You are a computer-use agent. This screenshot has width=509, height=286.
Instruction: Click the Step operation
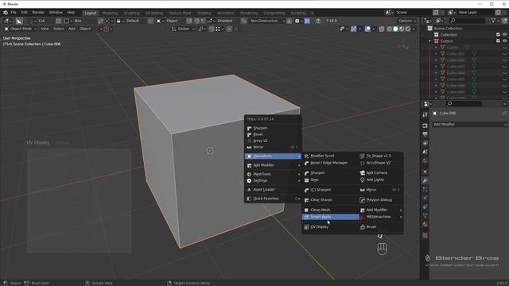[331, 180]
